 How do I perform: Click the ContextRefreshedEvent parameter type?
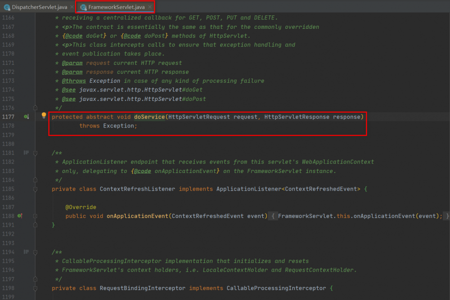point(207,216)
